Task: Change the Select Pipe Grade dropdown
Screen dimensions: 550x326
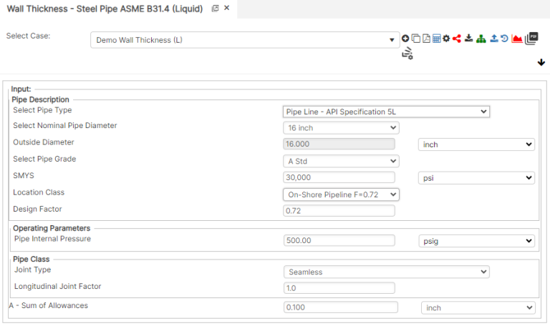Action: (x=341, y=162)
